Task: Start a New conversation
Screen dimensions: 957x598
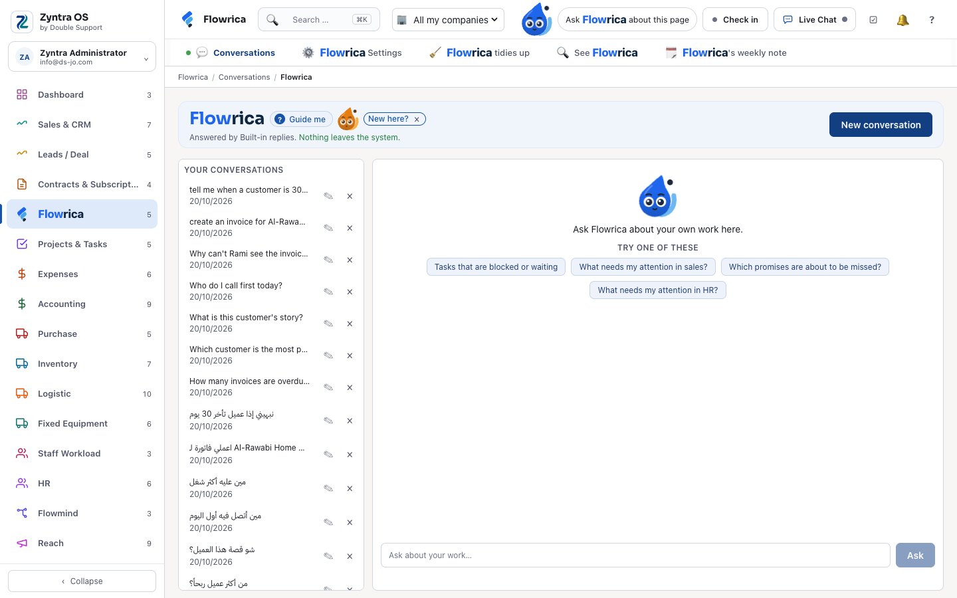Action: pos(881,124)
